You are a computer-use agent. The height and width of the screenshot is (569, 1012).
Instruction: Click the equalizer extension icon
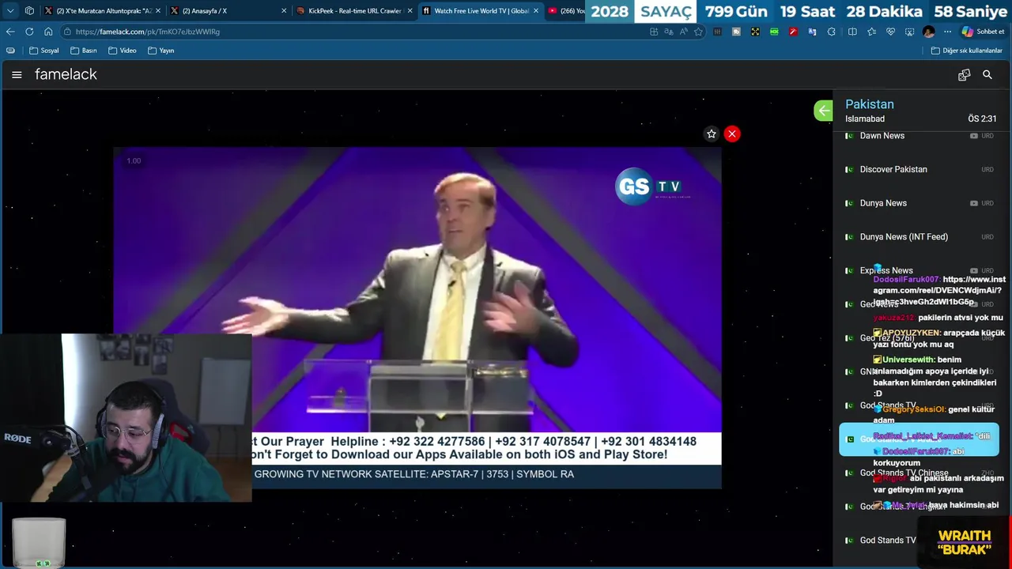point(718,32)
